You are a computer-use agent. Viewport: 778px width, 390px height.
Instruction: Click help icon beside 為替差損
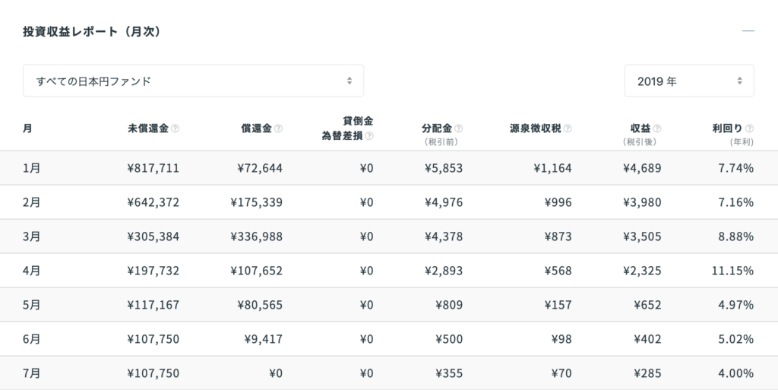(x=369, y=136)
